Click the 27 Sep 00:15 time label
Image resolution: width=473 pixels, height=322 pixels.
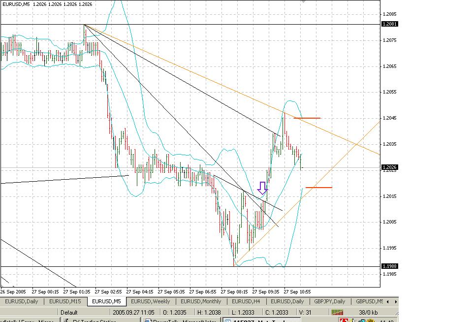click(x=45, y=292)
